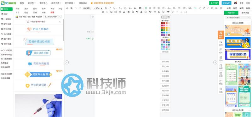Open 活动 gift icon in right sidebar
This screenshot has height=117, width=252.
[x=221, y=59]
